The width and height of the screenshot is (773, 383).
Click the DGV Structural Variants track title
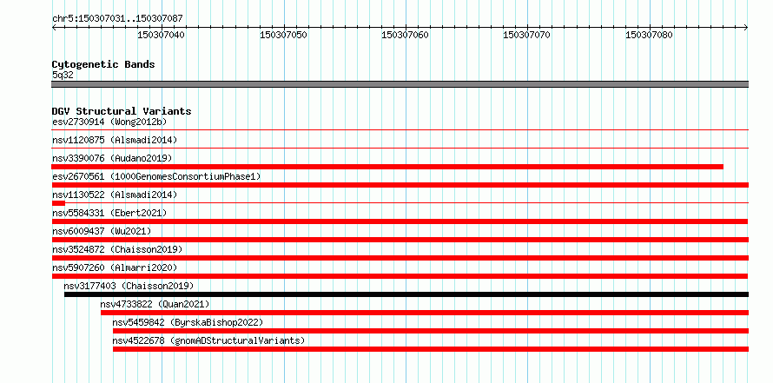[122, 111]
